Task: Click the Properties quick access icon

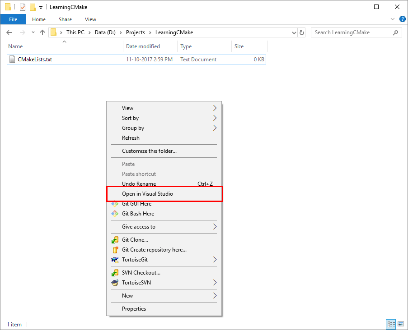Action: (23, 7)
